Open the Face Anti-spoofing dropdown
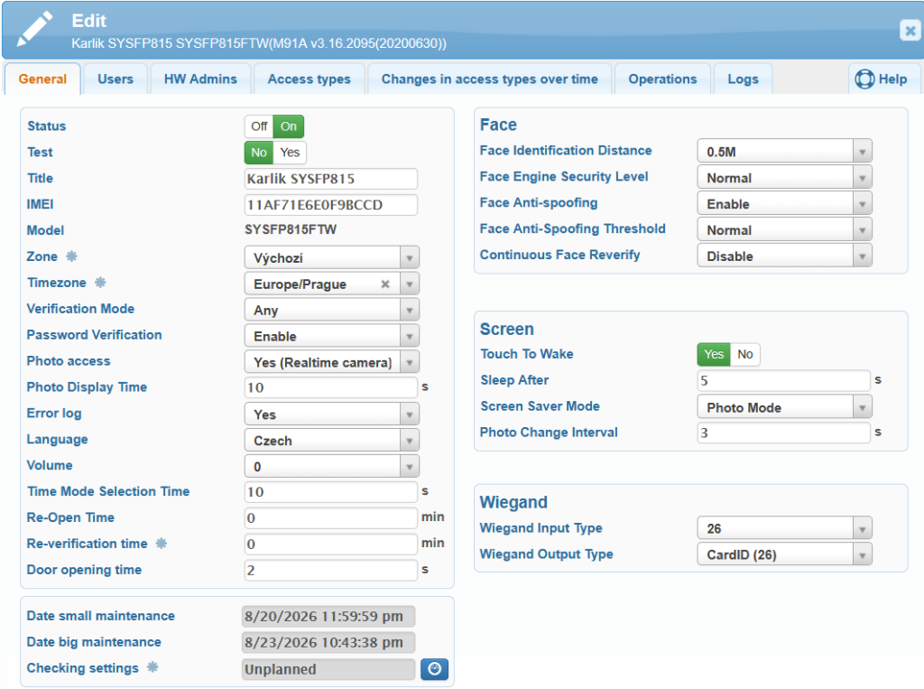 (x=784, y=203)
